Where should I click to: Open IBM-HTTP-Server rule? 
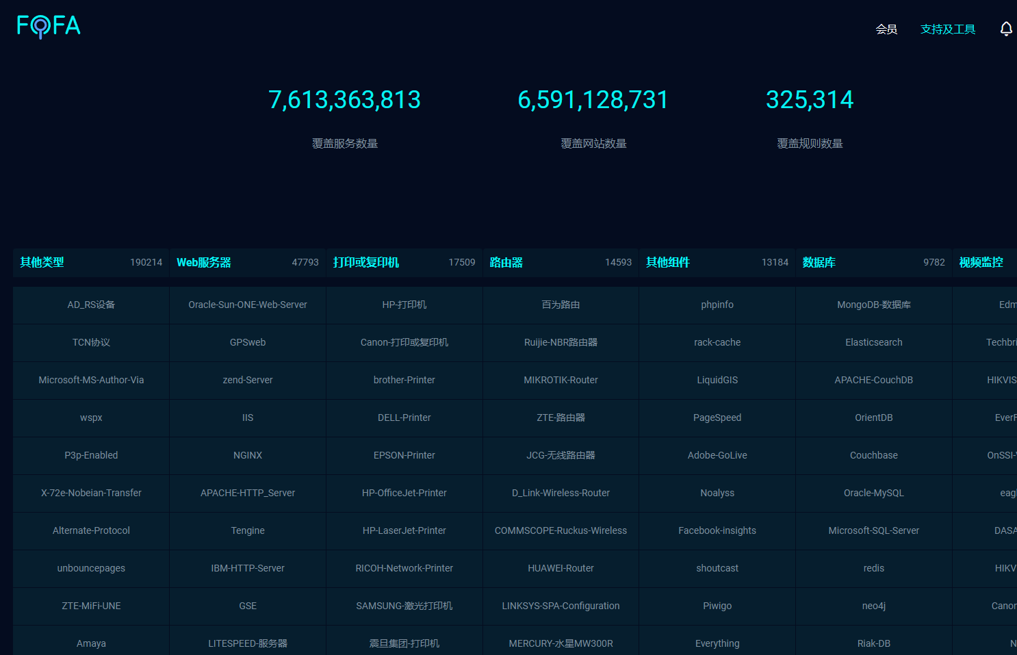tap(248, 568)
